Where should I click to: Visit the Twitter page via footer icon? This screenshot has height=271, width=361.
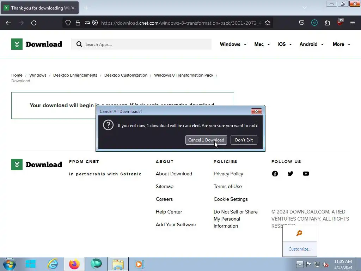[290, 174]
